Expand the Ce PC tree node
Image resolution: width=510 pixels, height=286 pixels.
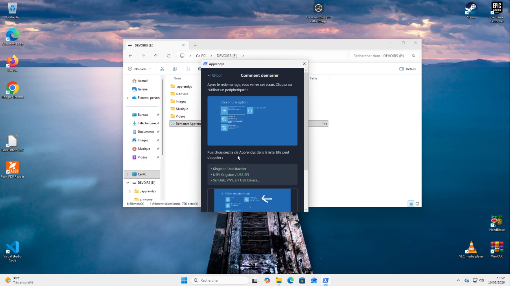point(128,174)
